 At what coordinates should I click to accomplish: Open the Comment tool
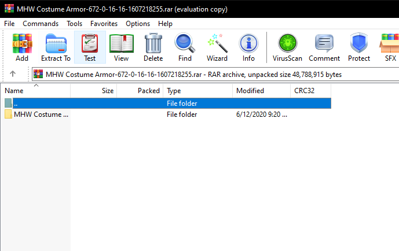(x=324, y=47)
